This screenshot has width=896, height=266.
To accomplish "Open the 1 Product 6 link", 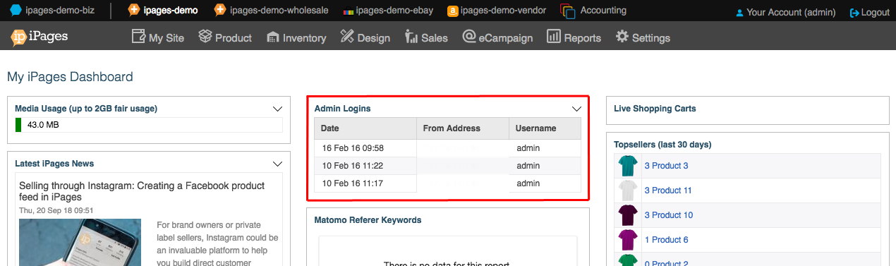I will 666,240.
